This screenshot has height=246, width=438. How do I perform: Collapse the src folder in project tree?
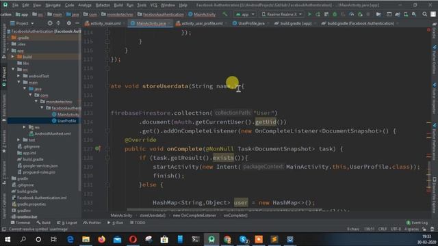[13, 69]
